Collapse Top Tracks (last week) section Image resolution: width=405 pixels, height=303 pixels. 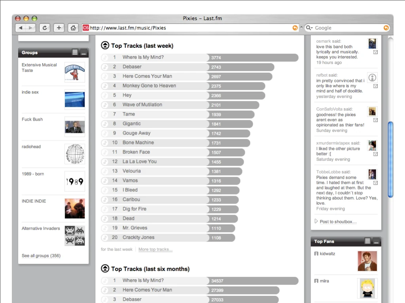(105, 45)
